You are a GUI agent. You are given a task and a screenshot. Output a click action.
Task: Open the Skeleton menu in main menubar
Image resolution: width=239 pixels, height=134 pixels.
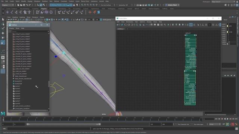click(x=45, y=1)
